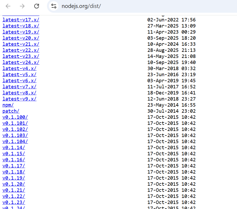This screenshot has width=237, height=209.
Task: Click the date 02-Jun-2022 17:56
Action: (172, 20)
